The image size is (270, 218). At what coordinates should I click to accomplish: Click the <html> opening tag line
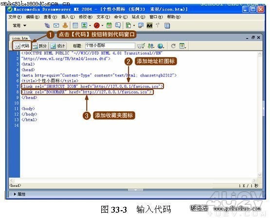(28, 64)
